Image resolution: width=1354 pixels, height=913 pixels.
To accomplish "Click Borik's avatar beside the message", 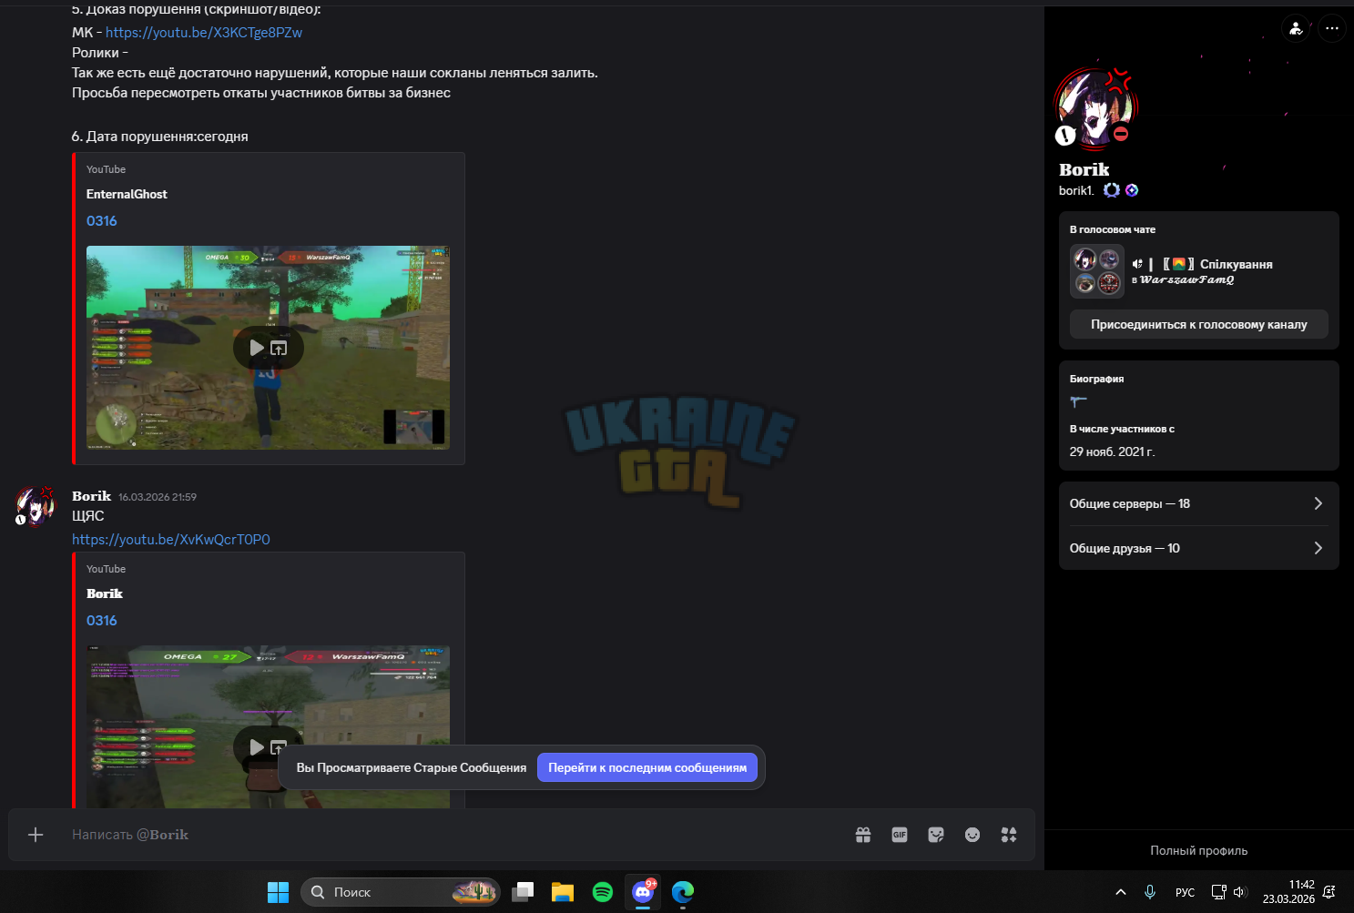I will click(x=35, y=506).
